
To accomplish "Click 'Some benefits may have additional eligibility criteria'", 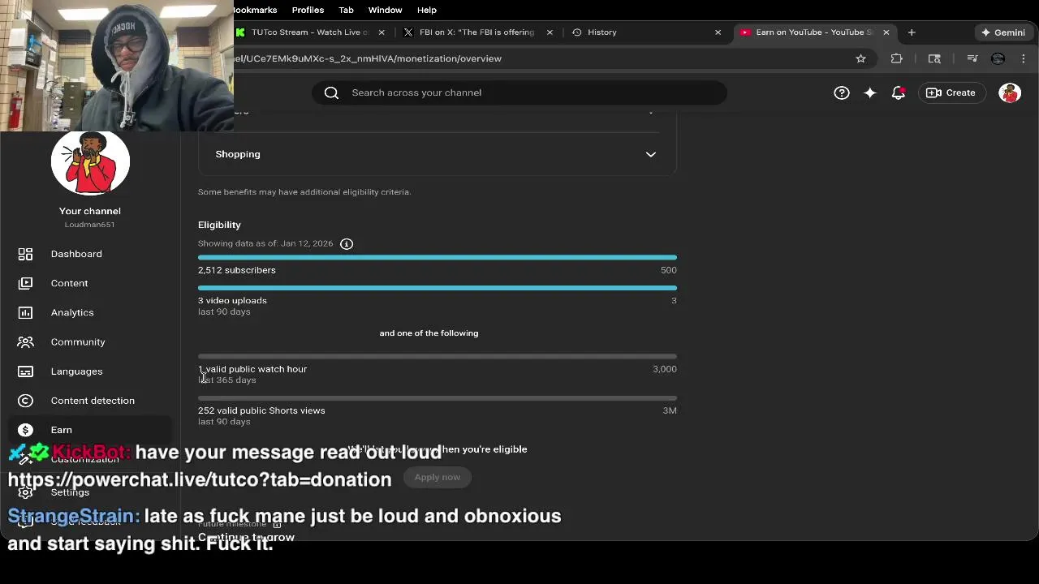I will pyautogui.click(x=304, y=192).
